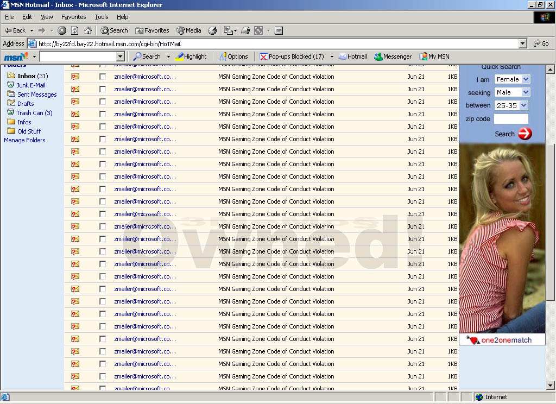This screenshot has width=556, height=404.
Task: Expand the MSN Search button arrow
Action: [168, 56]
